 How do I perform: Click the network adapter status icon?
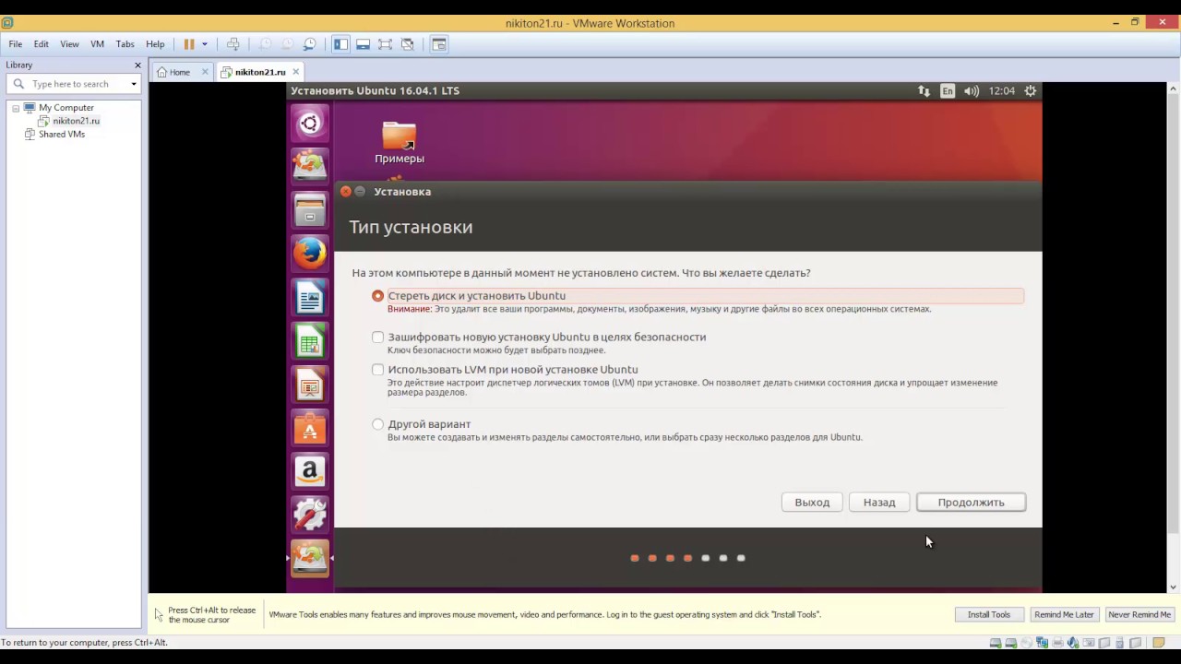pyautogui.click(x=1043, y=643)
